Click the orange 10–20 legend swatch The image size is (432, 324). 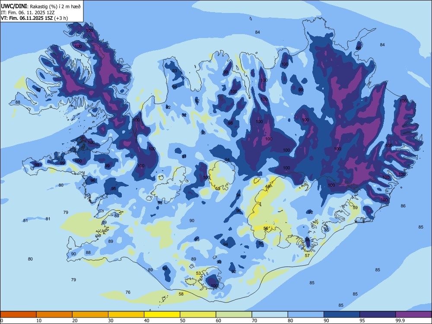click(x=54, y=314)
